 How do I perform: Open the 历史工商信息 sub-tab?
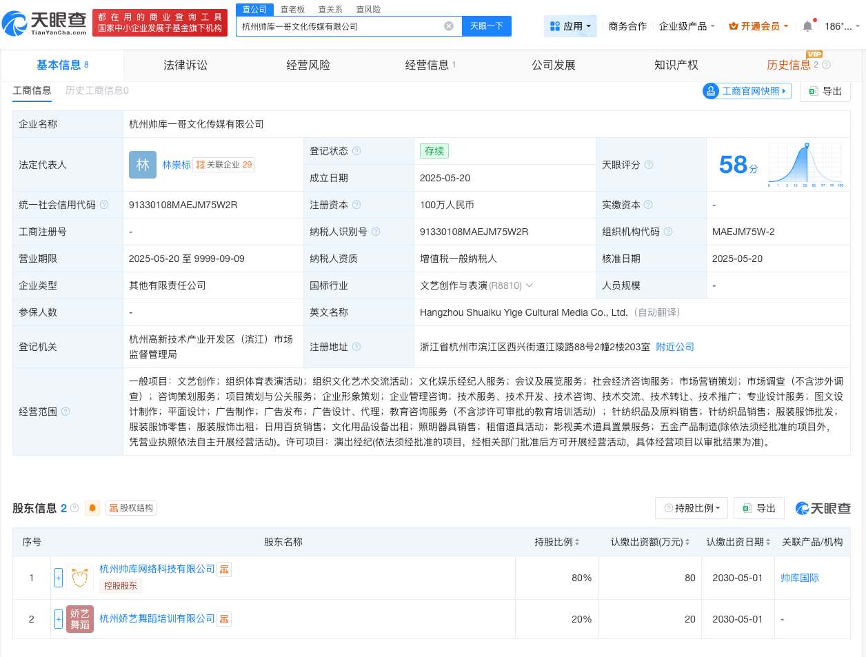pos(97,90)
